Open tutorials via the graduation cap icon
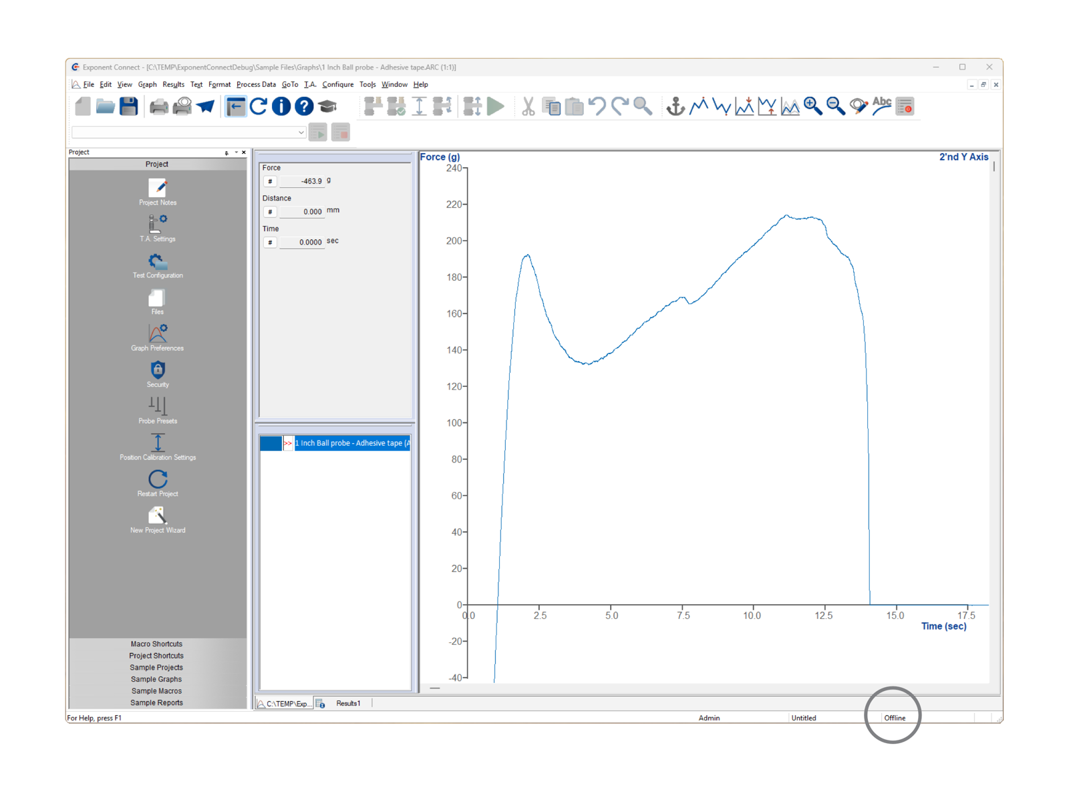Viewport: 1069px width, 802px height. click(x=327, y=106)
